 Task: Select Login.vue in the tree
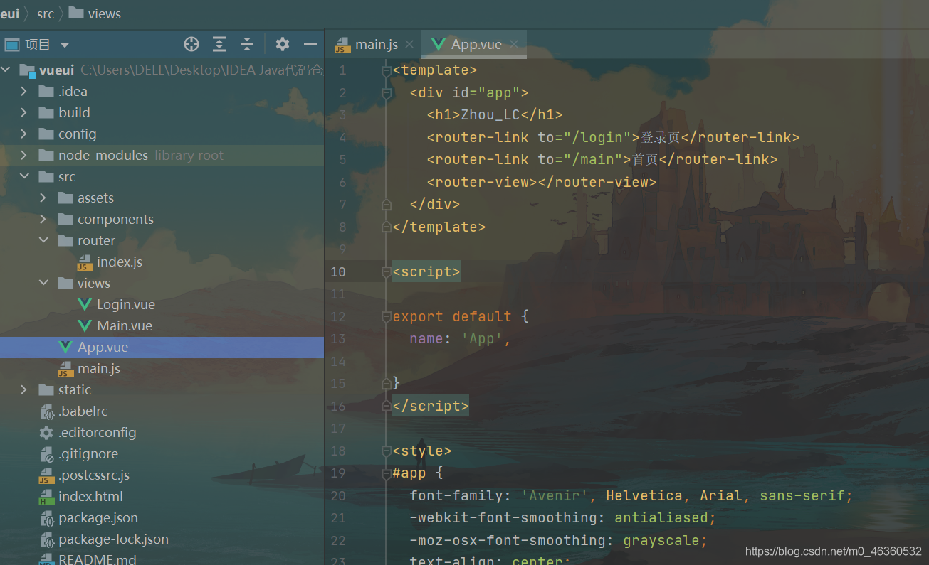(x=126, y=304)
